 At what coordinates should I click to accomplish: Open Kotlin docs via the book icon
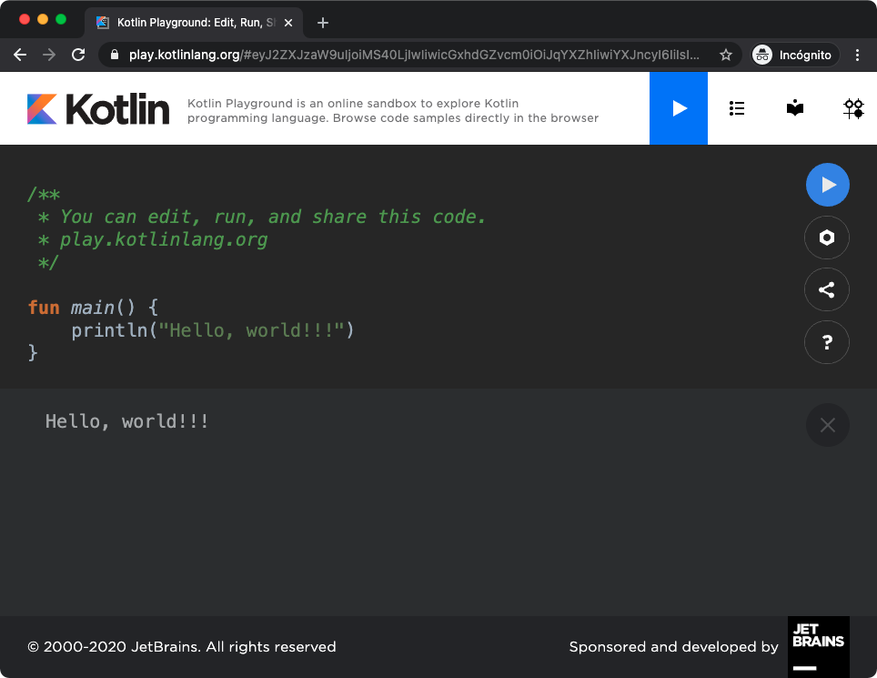click(795, 108)
